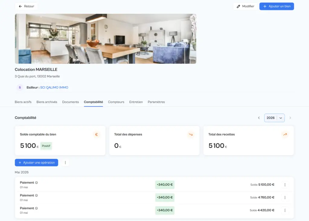Select the Comptabilité tab
Screen dimensions: 309x221
coord(94,102)
